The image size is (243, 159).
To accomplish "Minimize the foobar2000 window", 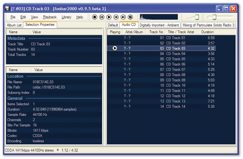I will (x=219, y=9).
